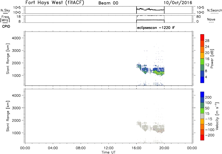Click the yellow 16 dB segment of power colorbar
222x154 pixels.
[202, 55]
